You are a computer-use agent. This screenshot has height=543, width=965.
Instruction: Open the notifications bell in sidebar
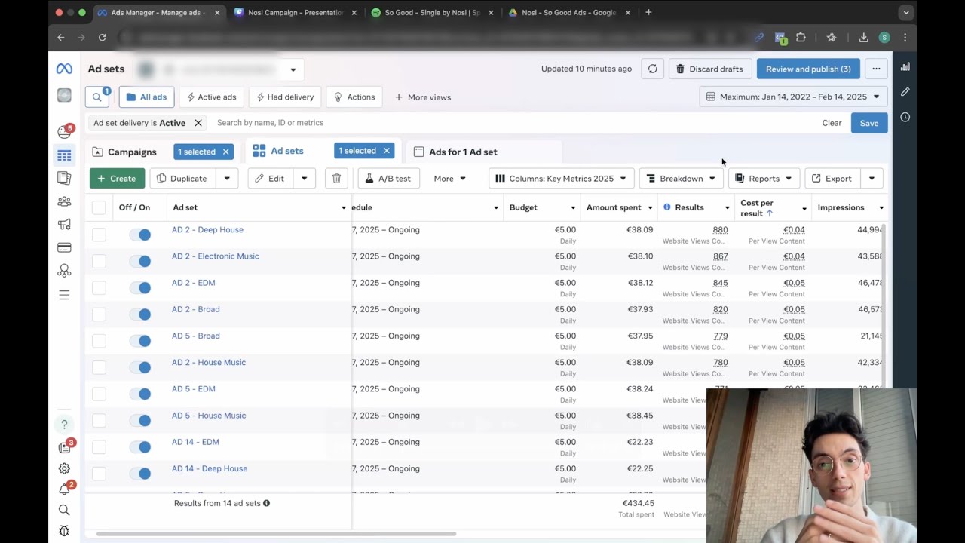64,489
